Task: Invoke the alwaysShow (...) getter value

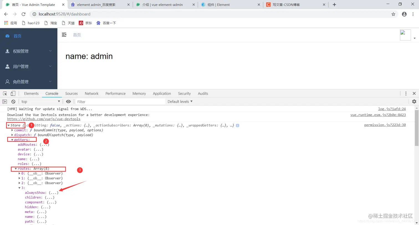Action: coord(53,193)
